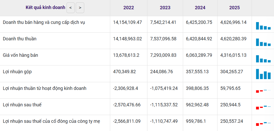Select value -1,110,747.49
Viewport: 274px width, 131px height.
pos(164,121)
